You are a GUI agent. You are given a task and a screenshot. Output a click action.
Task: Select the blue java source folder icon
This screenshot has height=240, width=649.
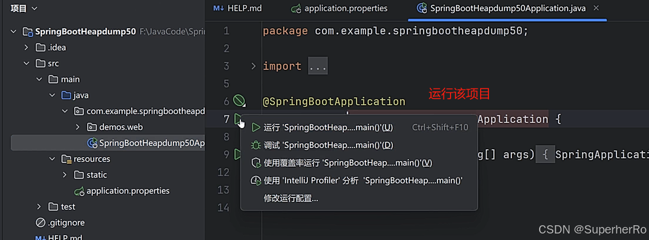[66, 96]
